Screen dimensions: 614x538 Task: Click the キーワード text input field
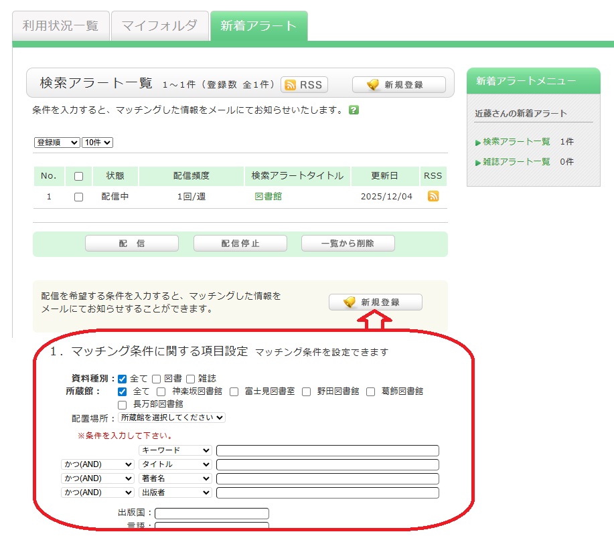(x=327, y=450)
